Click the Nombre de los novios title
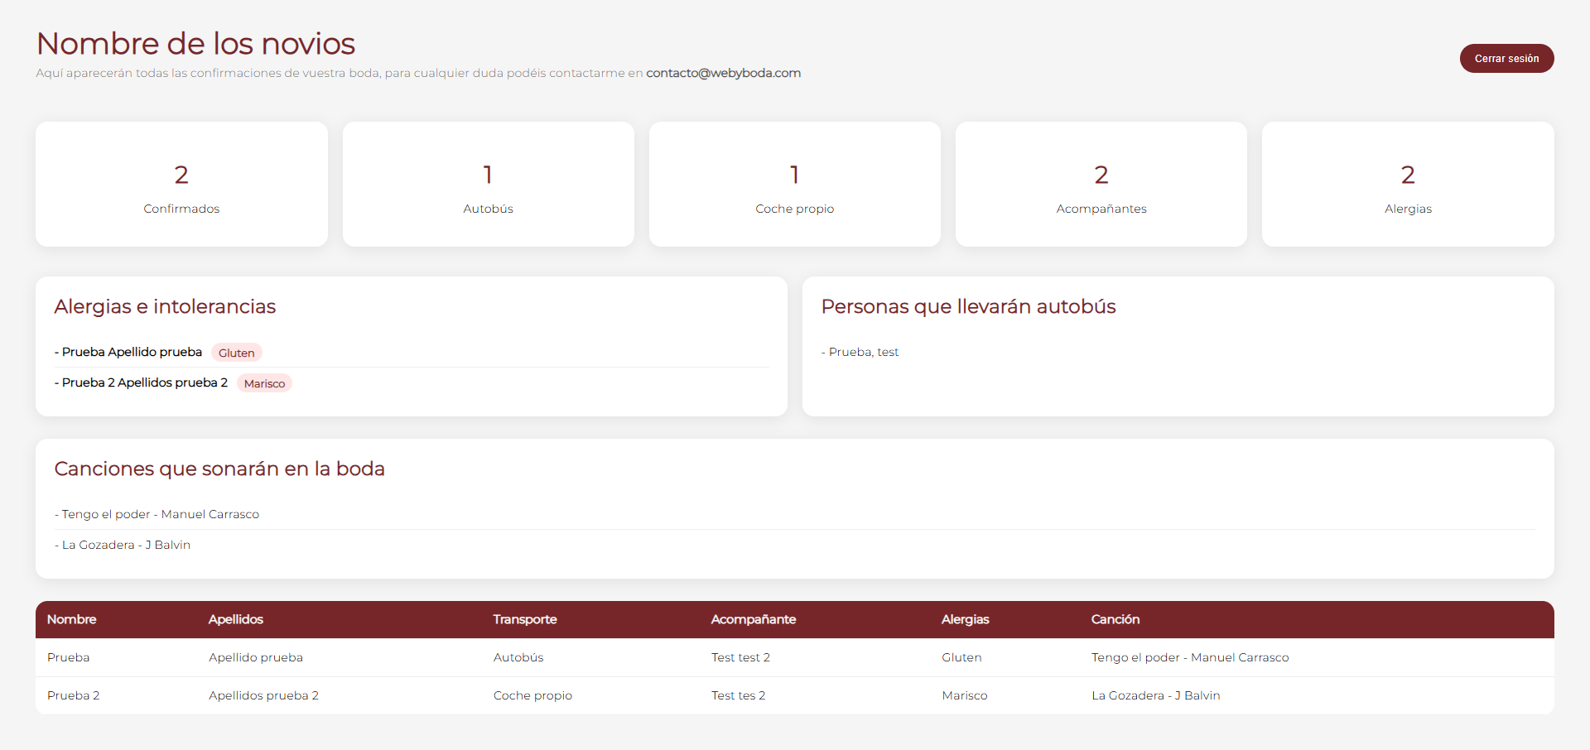 click(x=195, y=43)
